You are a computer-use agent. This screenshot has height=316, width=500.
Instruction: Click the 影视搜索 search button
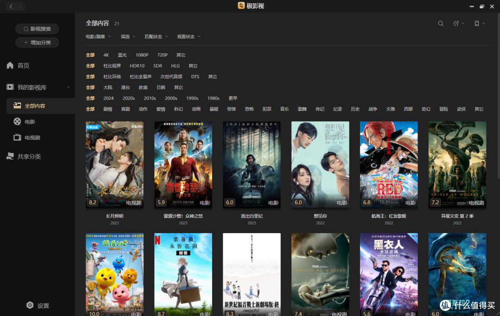[37, 29]
